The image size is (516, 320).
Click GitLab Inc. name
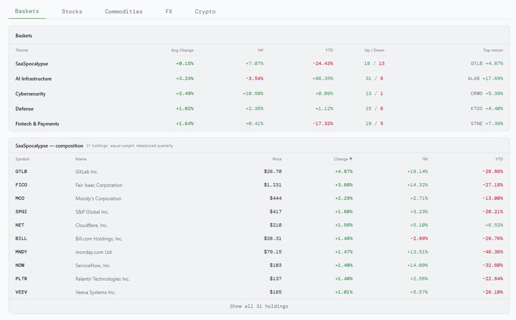[87, 172]
